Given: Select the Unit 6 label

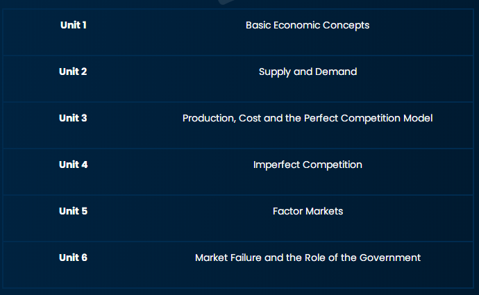Looking at the screenshot, I should 74,258.
